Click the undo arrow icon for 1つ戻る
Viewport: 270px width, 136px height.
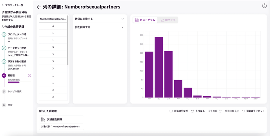tap(192, 111)
